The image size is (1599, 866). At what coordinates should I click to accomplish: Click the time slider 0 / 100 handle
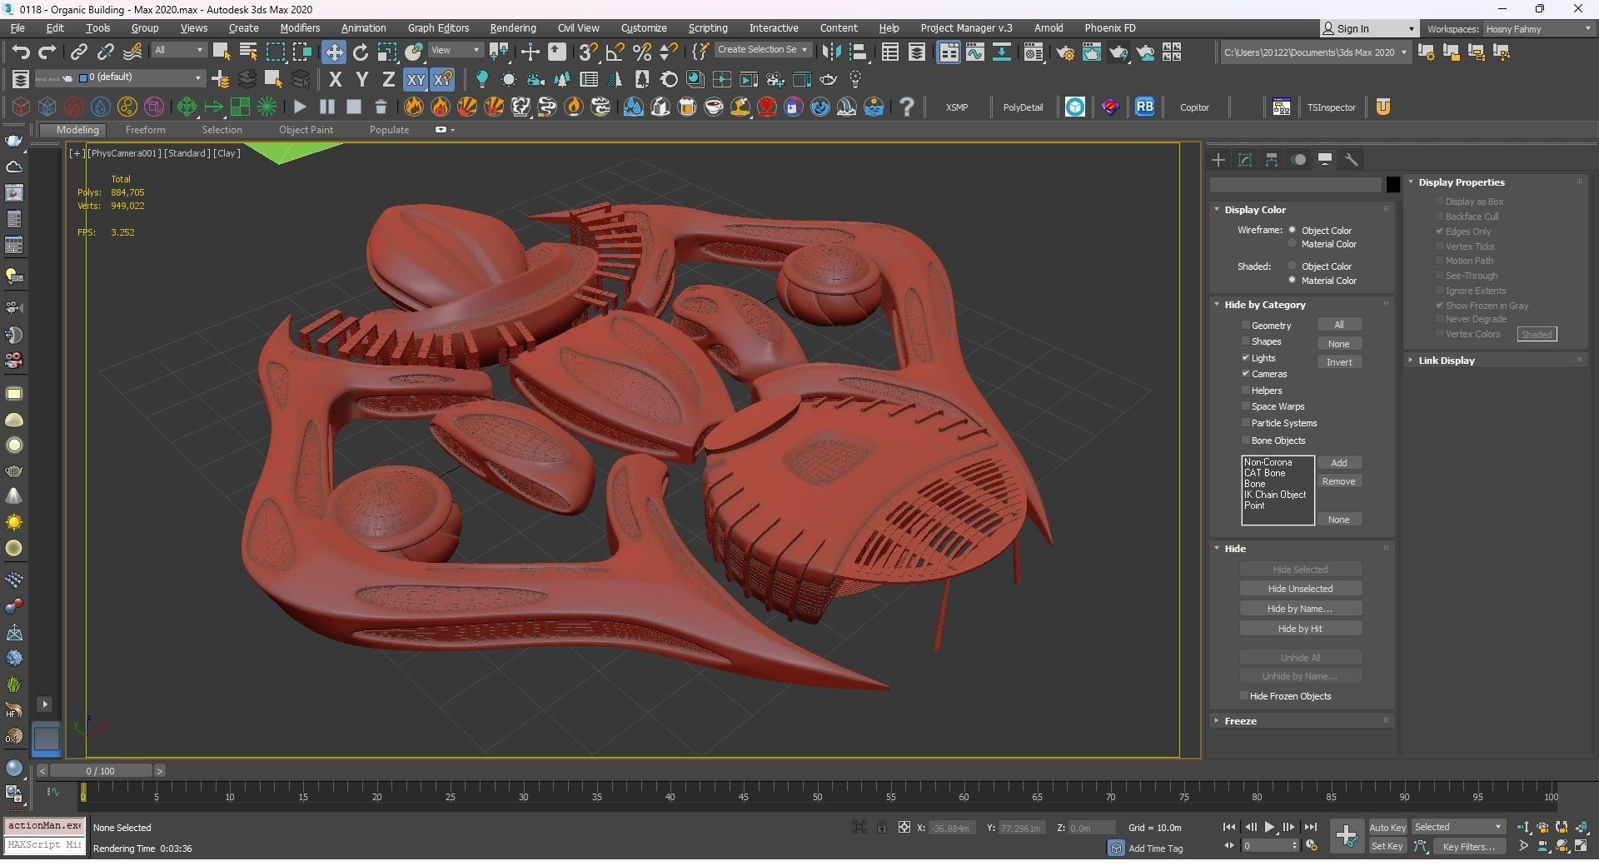pos(100,771)
